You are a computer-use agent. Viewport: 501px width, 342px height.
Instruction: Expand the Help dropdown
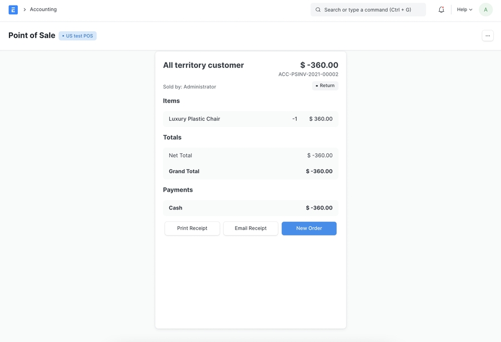coord(464,9)
